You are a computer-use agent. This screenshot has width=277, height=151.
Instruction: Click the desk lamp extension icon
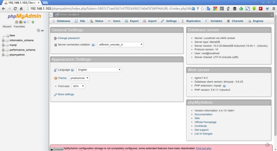click(x=228, y=9)
